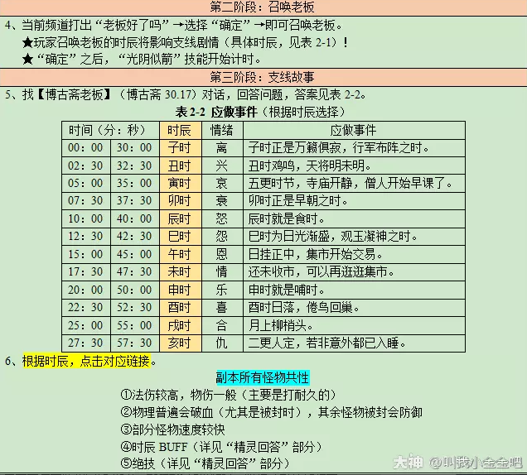Click the line '③部分怪物速度较快'

coord(172,429)
